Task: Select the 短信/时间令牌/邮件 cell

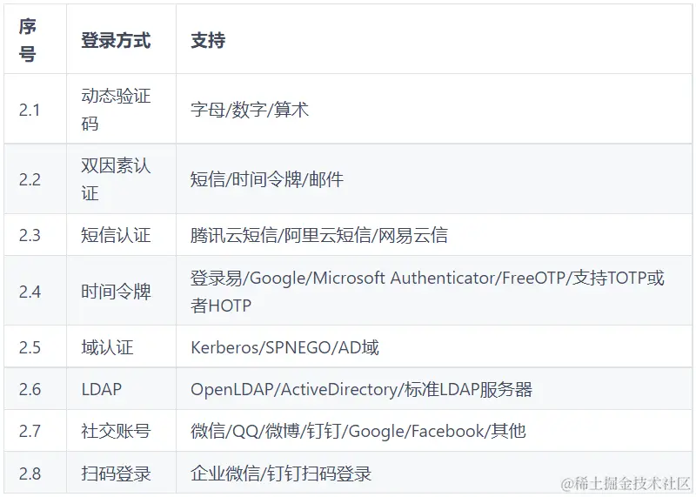Action: tap(434, 178)
